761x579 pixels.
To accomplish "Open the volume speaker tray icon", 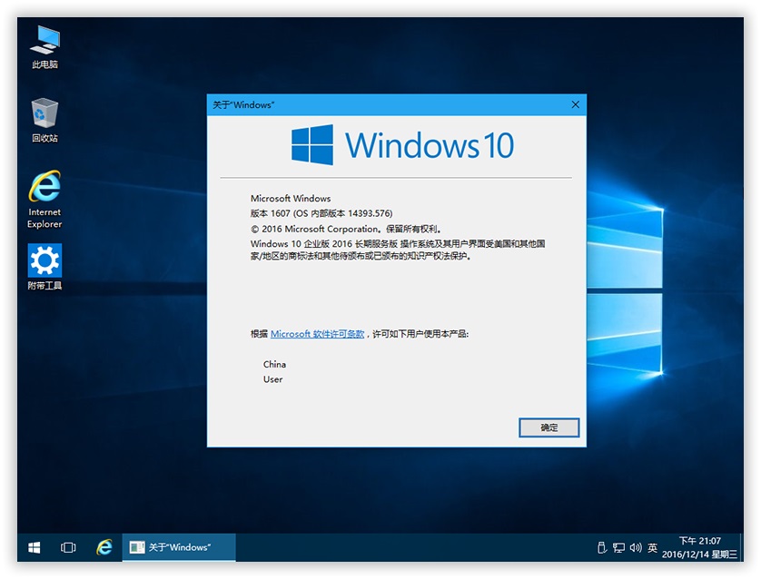I will [636, 547].
